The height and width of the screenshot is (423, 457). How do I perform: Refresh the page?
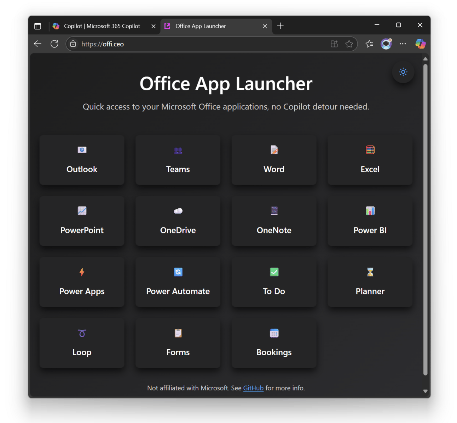(54, 44)
